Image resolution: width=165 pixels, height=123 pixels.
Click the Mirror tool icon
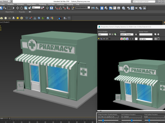(x=93, y=8)
